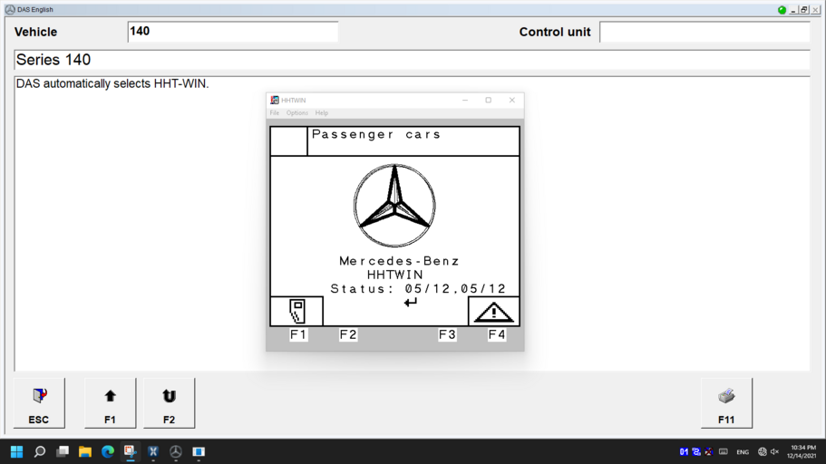Click the 'DAS automatically selects HHT-WIN.' text
Image resolution: width=826 pixels, height=464 pixels.
(112, 83)
